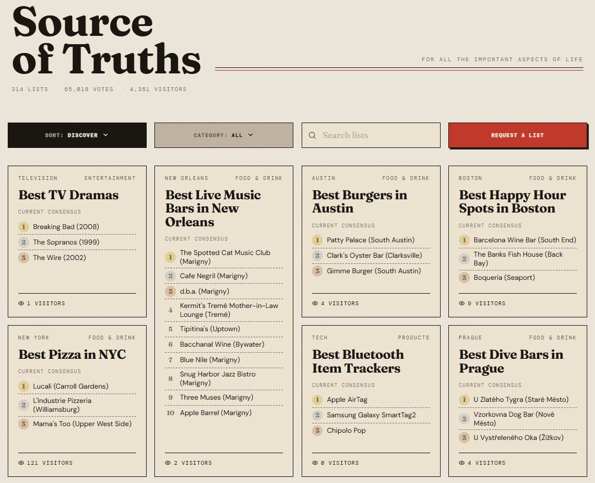Click the eye icon on the Bluetooth Item Trackers card
The image size is (595, 483).
point(315,463)
